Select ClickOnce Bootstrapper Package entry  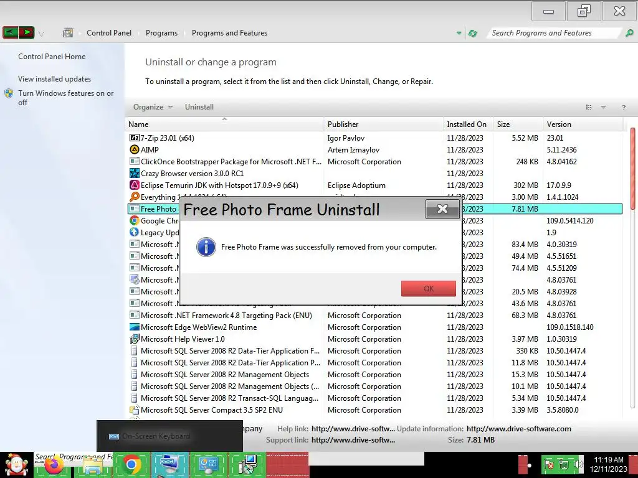pyautogui.click(x=231, y=161)
